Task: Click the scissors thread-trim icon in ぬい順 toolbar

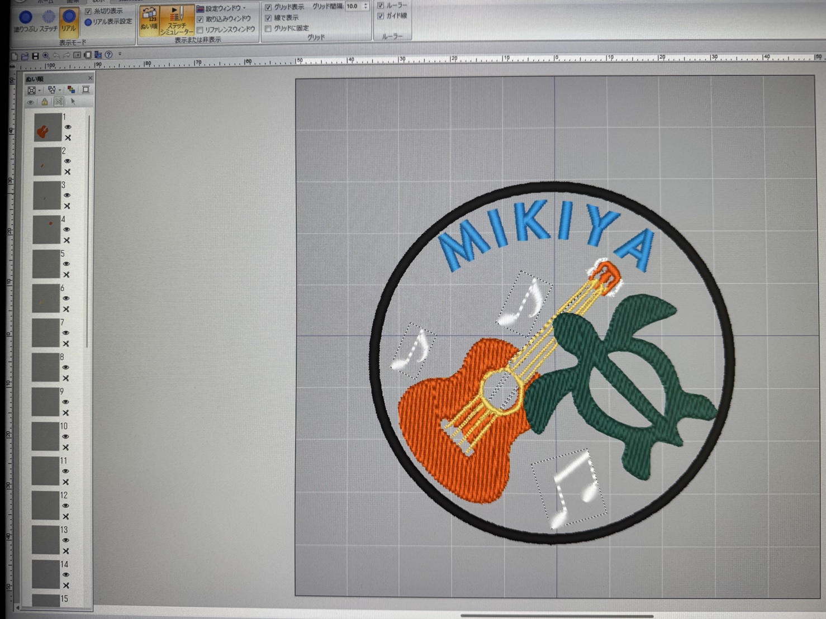Action: [59, 102]
